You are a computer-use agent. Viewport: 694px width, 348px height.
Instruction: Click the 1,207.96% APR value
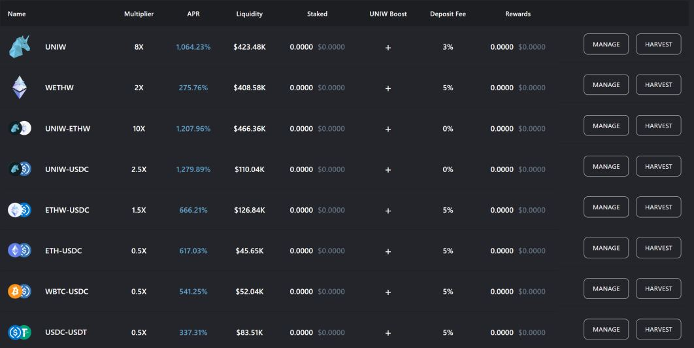pos(193,129)
